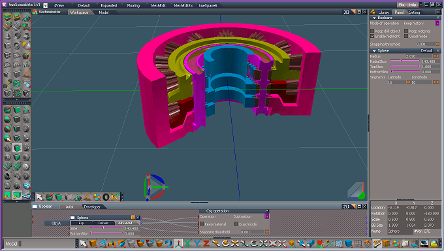Open Mode of operation Keep history dropdown
The width and height of the screenshot is (444, 251).
[437, 24]
